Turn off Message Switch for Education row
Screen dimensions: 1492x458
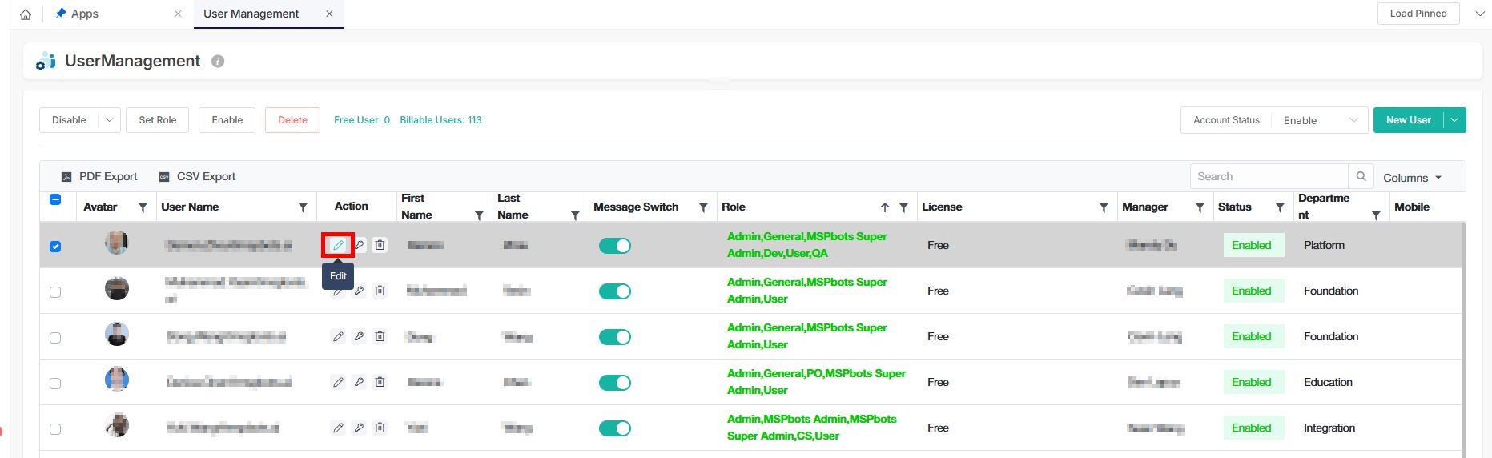[614, 383]
